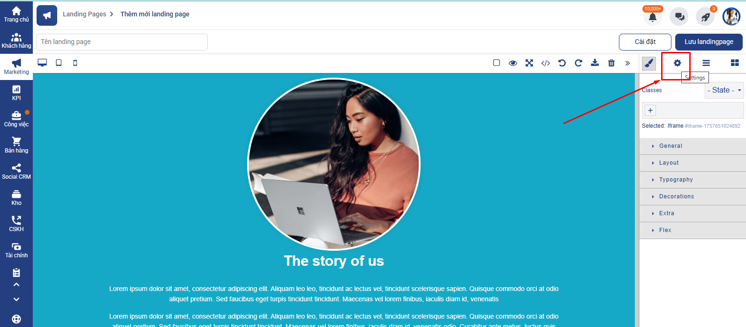Open the Settings gear panel
This screenshot has height=327, width=746.
pyautogui.click(x=678, y=63)
